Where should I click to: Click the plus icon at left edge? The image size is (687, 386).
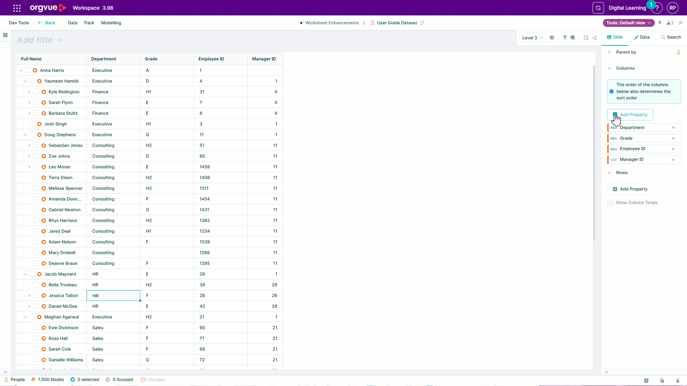click(x=5, y=35)
